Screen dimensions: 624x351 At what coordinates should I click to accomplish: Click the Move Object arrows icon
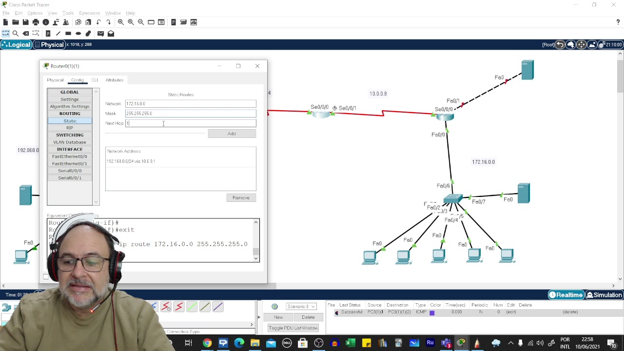tap(581, 44)
